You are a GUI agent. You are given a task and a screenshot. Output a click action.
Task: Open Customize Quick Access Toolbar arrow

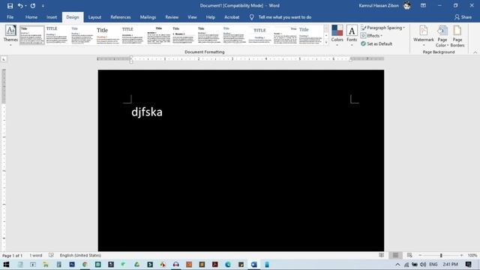(43, 6)
